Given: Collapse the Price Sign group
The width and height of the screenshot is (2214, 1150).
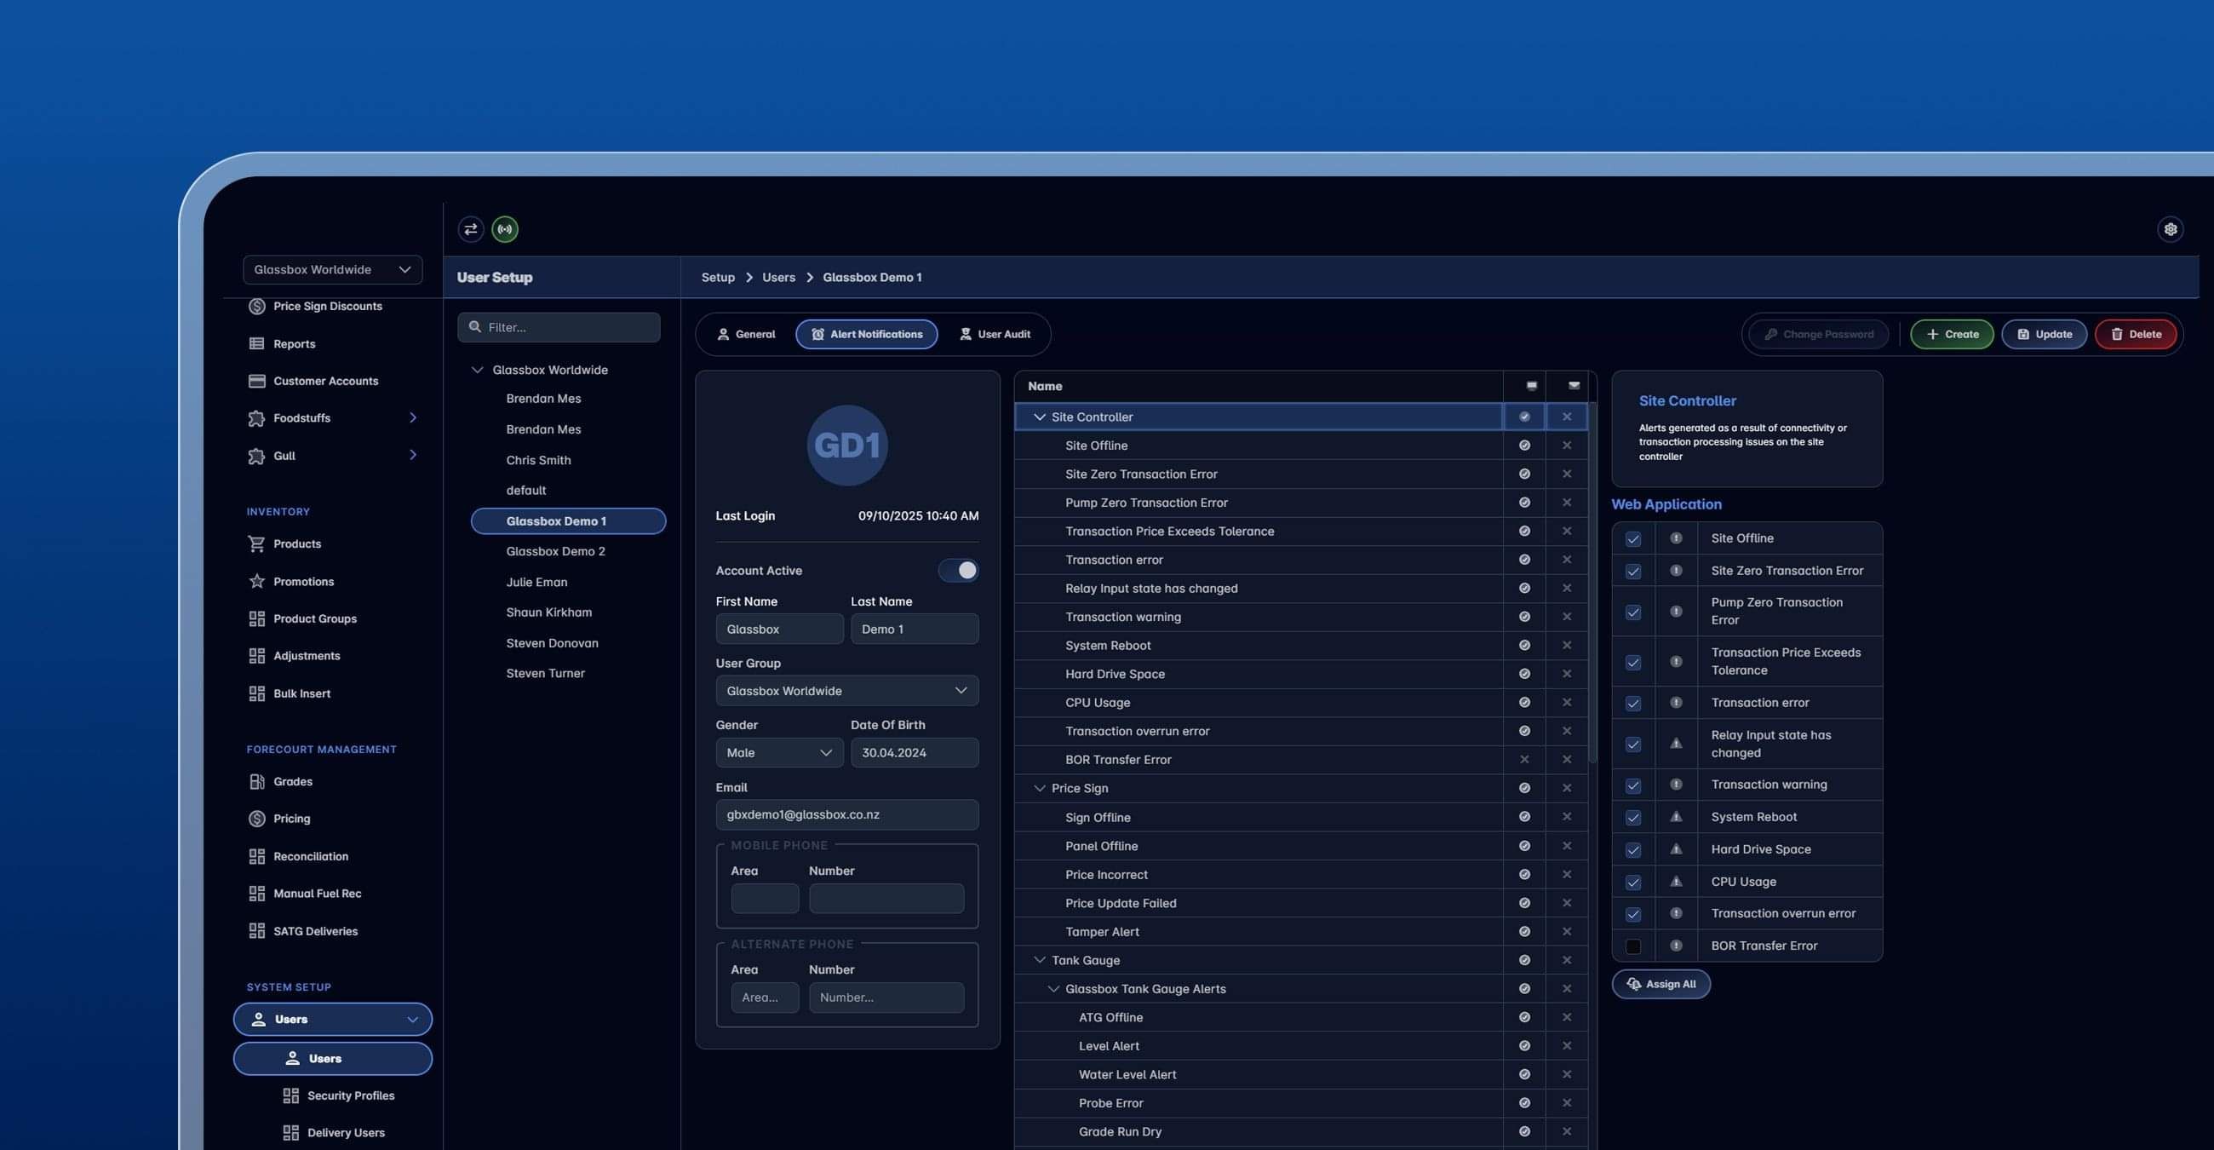Looking at the screenshot, I should coord(1039,788).
